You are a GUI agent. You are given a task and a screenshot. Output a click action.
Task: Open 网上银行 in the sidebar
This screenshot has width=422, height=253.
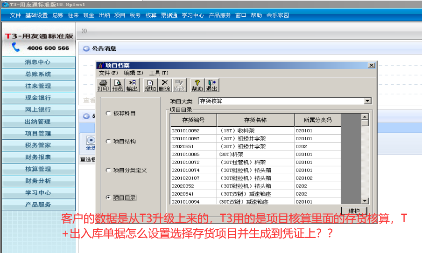tap(39, 109)
